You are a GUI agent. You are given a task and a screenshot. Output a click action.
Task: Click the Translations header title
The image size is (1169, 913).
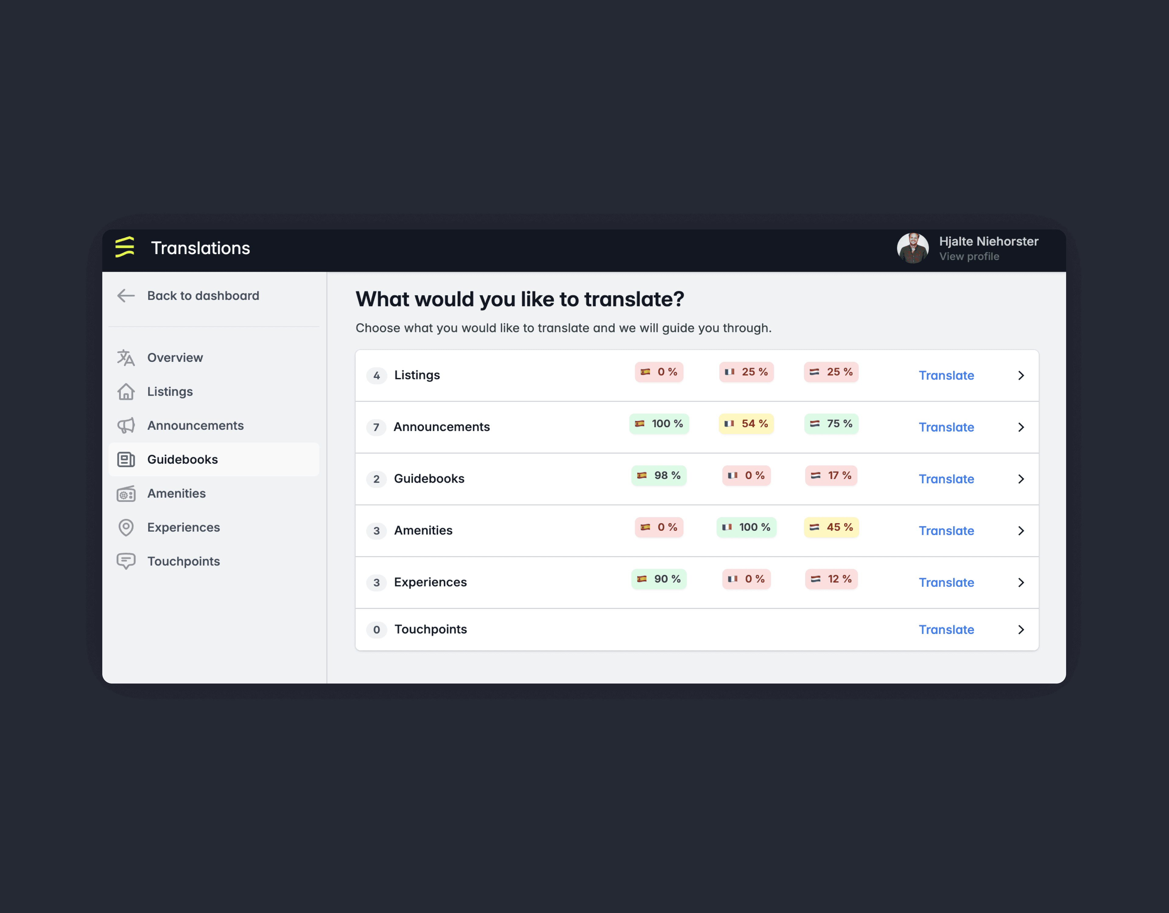200,248
